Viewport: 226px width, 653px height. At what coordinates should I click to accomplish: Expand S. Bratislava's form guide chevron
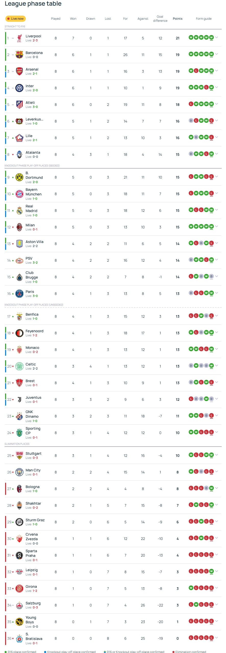click(x=217, y=638)
